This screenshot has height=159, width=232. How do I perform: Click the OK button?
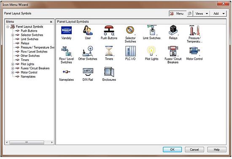pos(172,150)
